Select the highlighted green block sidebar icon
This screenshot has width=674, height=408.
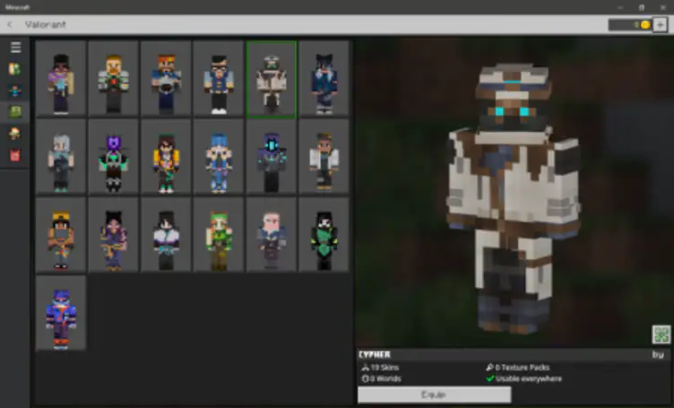[15, 112]
